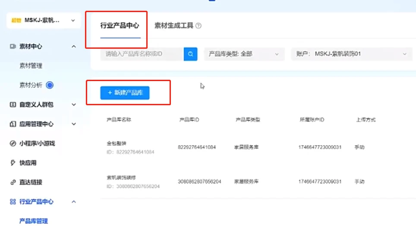This screenshot has width=416, height=226.
Task: Click the 新建产品库 button
Action: pyautogui.click(x=125, y=93)
